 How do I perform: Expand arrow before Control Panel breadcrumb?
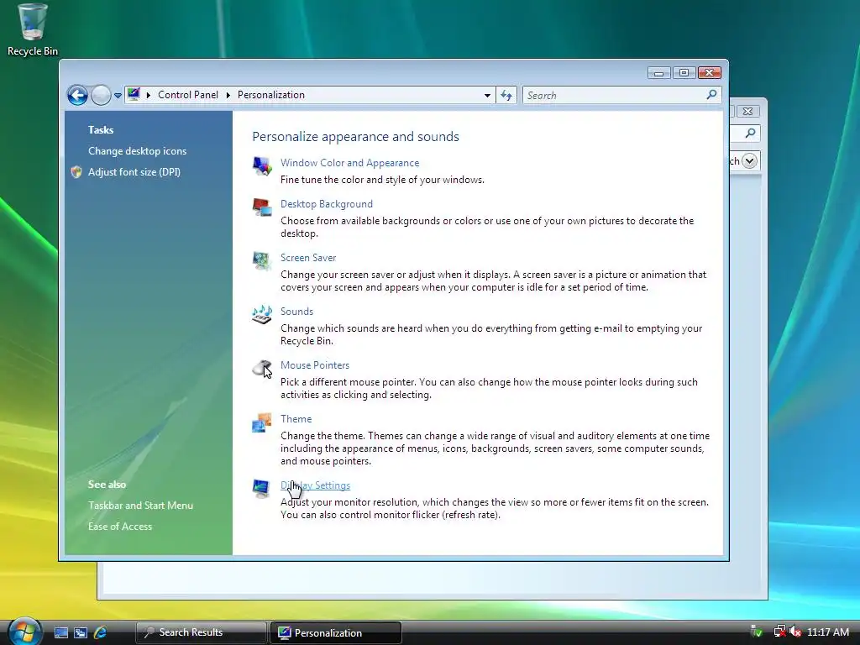pos(148,96)
